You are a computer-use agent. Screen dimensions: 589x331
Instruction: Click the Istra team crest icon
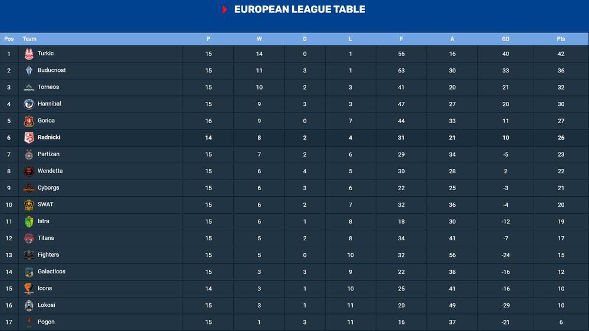pos(29,222)
